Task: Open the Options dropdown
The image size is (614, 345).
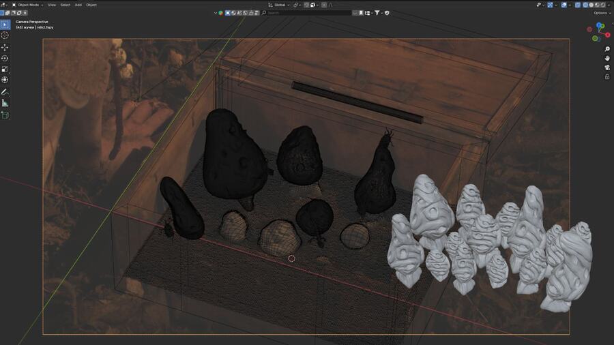Action: click(602, 13)
